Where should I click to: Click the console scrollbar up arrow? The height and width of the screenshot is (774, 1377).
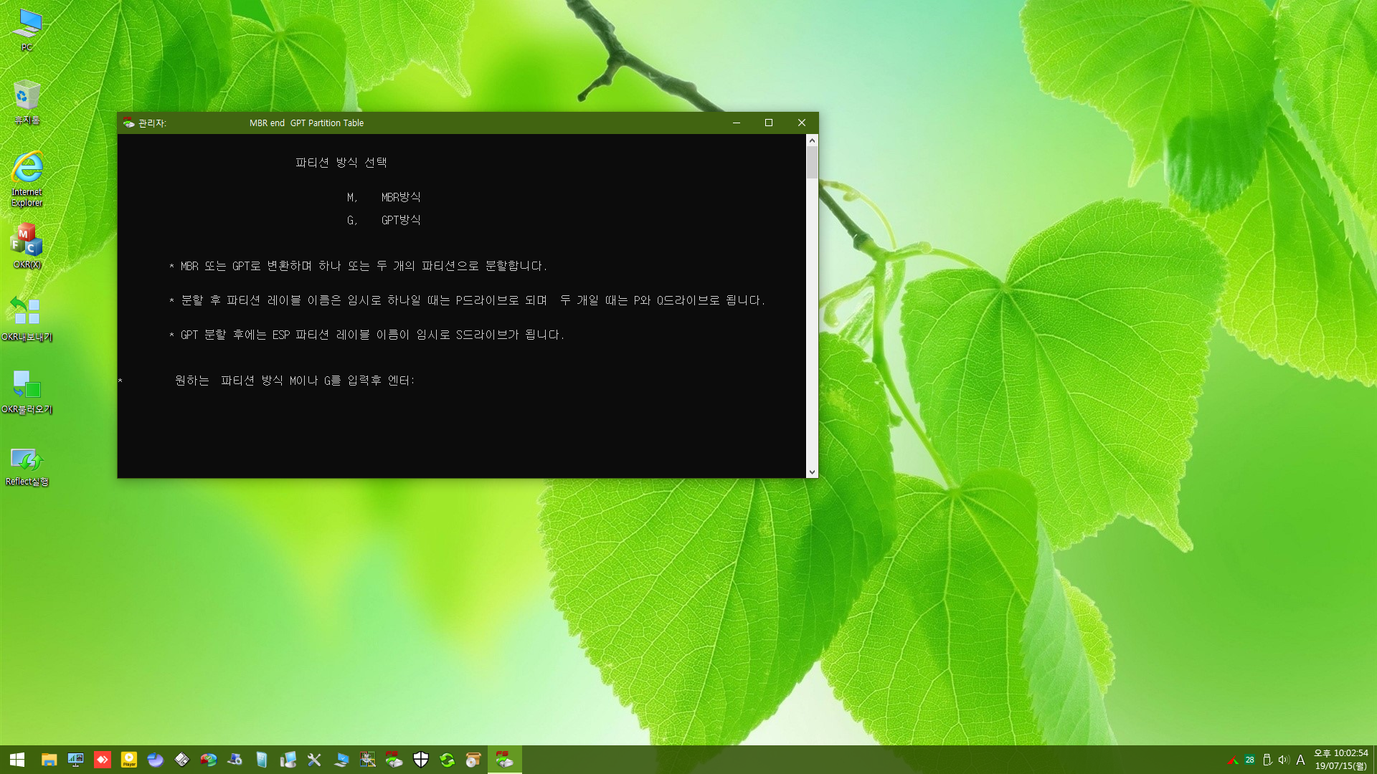[x=812, y=140]
